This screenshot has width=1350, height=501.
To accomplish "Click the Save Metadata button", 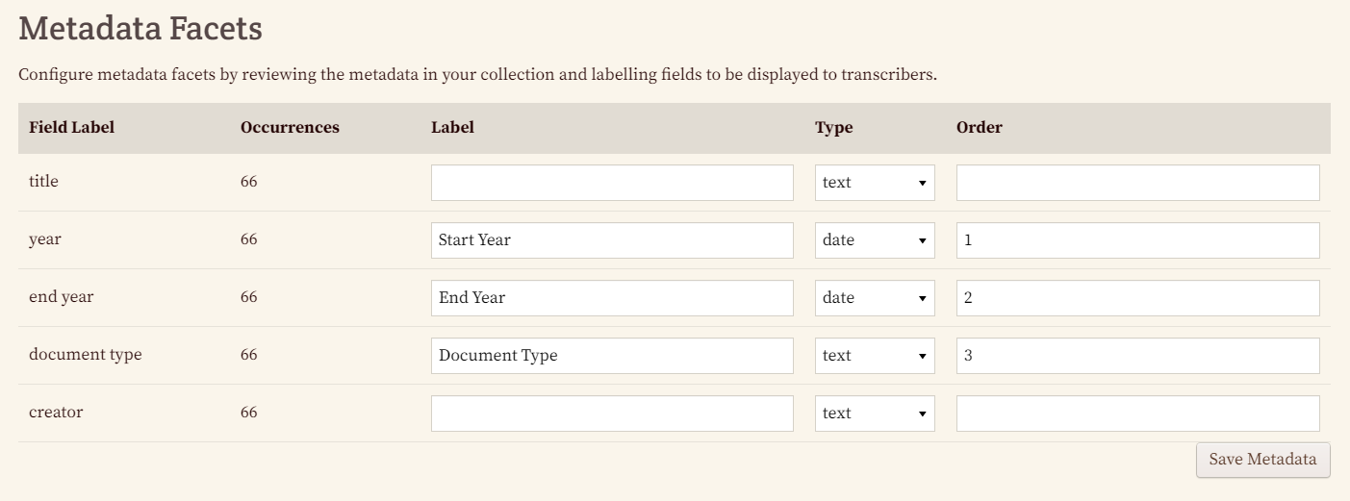I will pos(1262,460).
